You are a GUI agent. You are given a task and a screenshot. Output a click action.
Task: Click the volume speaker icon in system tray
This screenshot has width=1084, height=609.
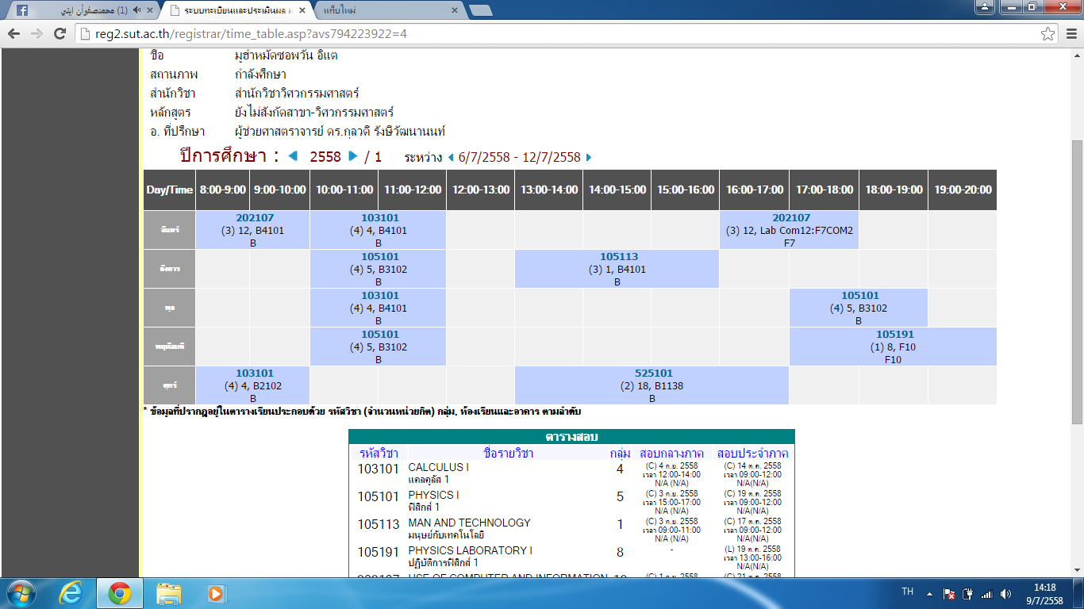click(x=1006, y=594)
